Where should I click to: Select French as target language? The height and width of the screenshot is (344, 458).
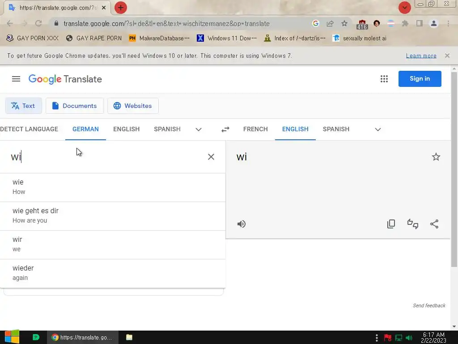pyautogui.click(x=255, y=129)
